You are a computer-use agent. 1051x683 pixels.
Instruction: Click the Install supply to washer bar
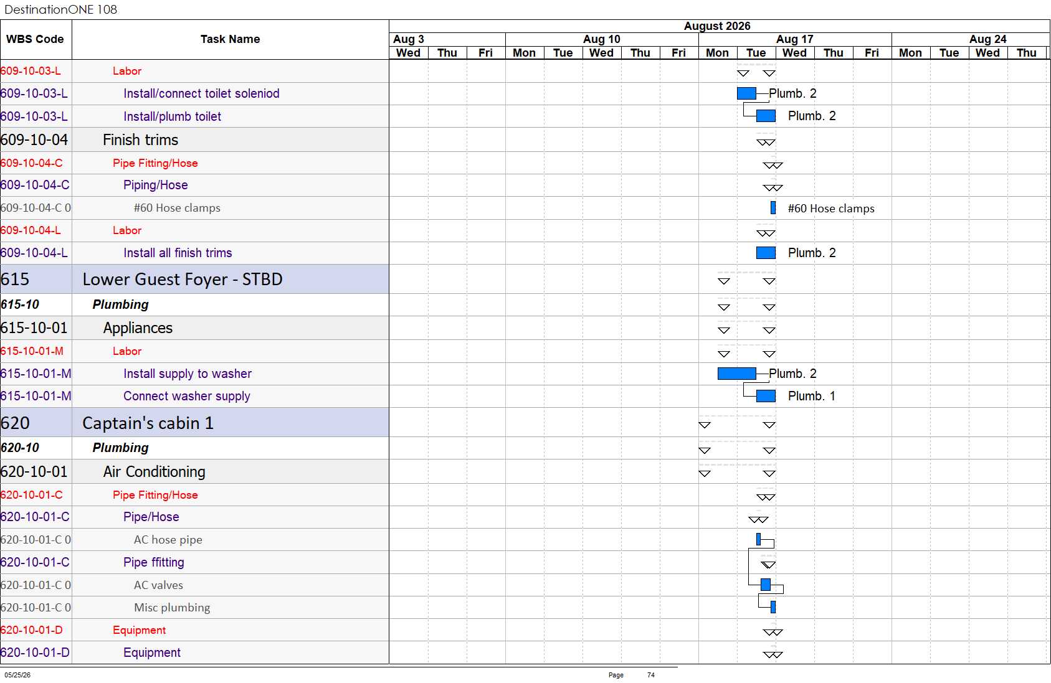coord(737,374)
